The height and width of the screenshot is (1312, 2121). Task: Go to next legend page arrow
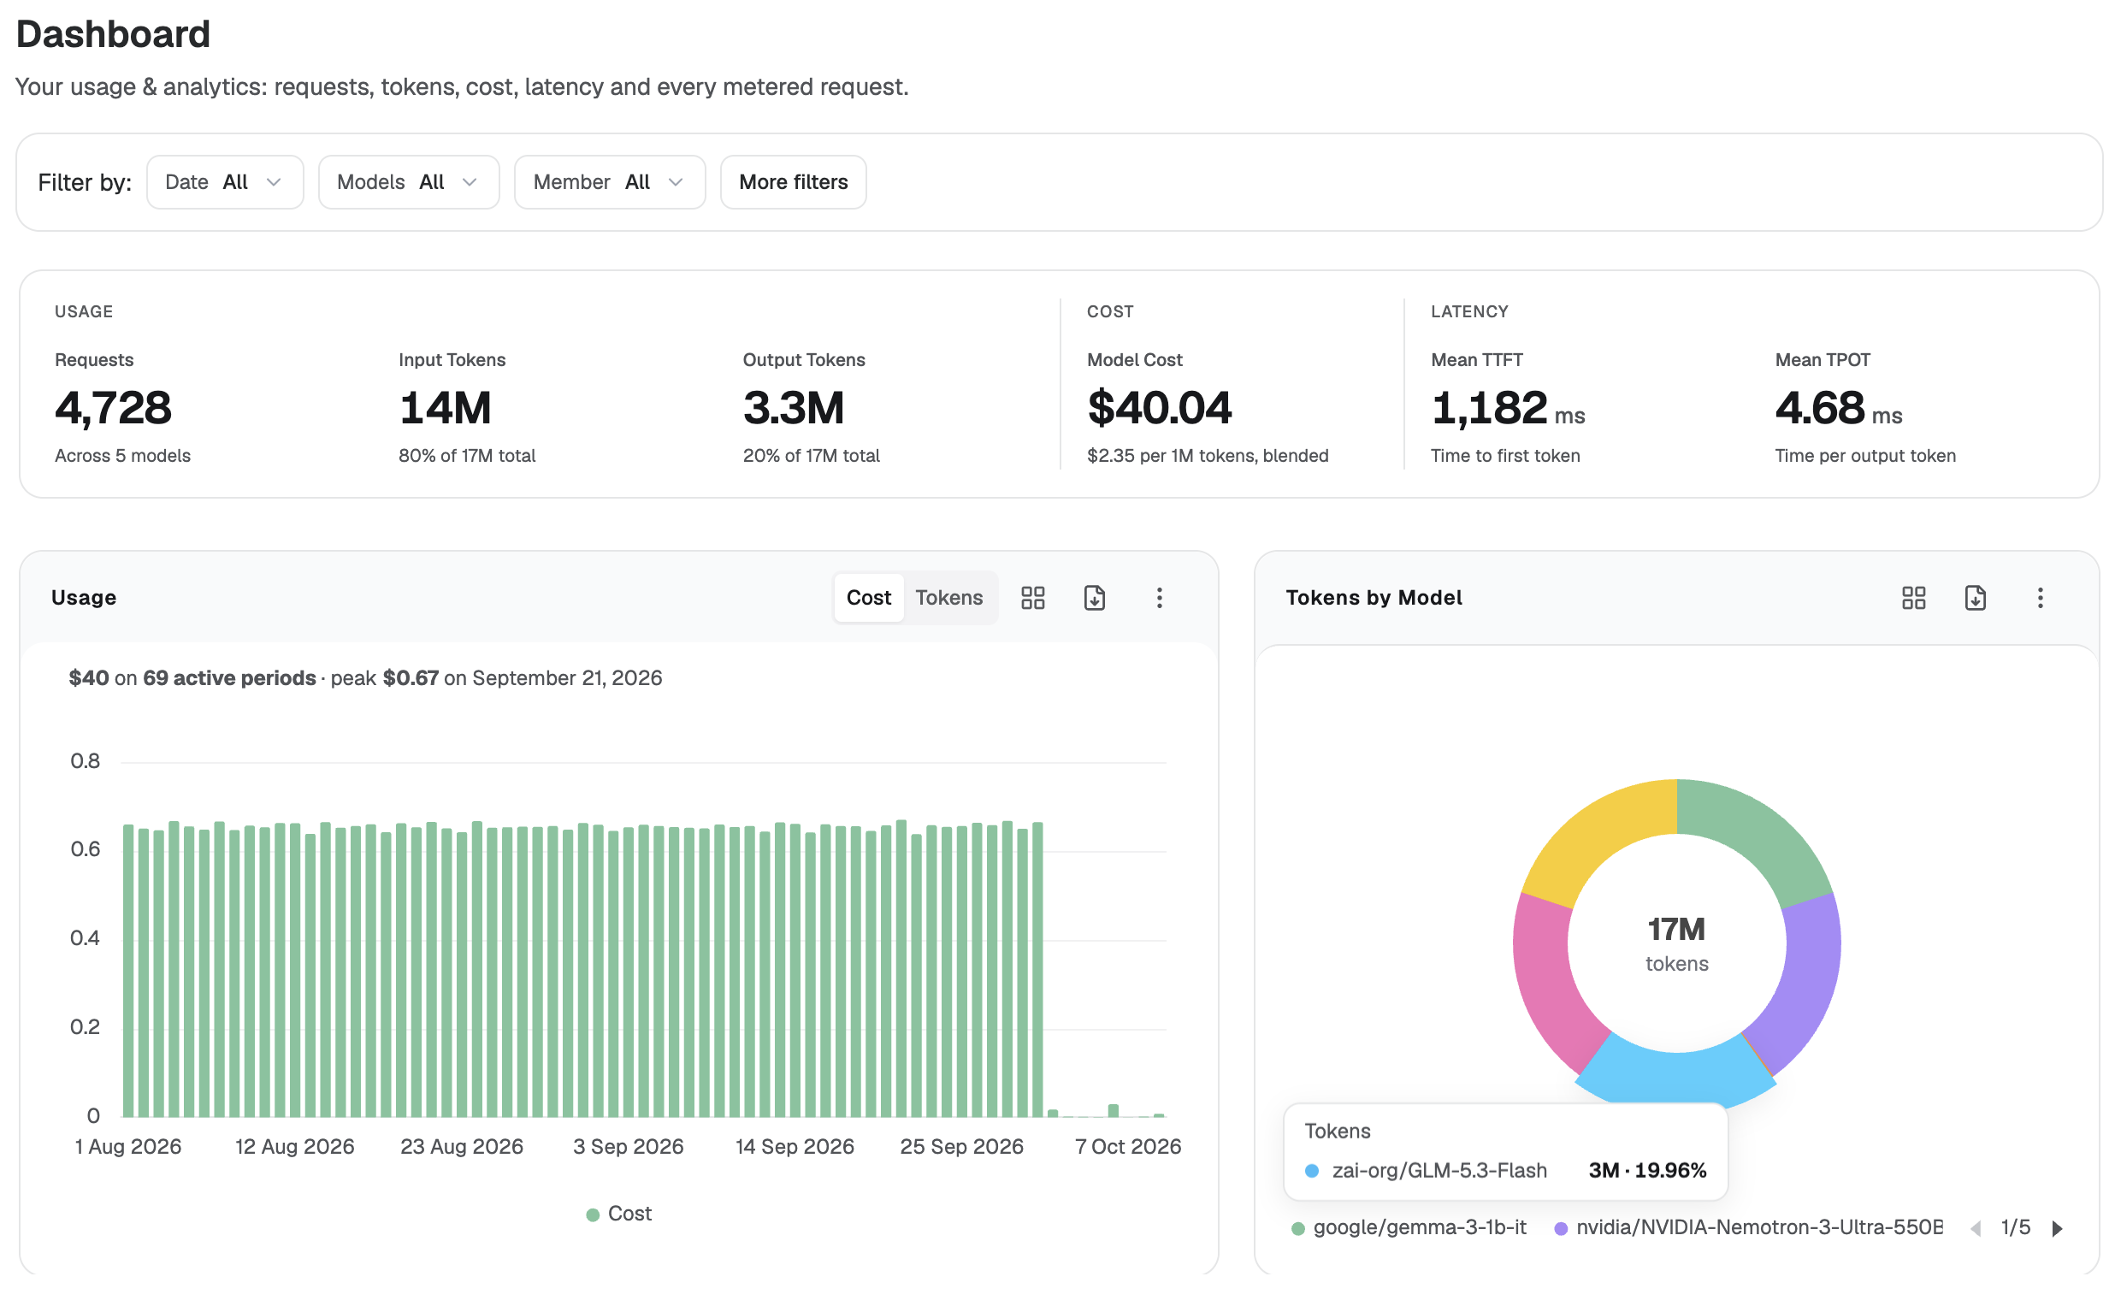(2056, 1228)
